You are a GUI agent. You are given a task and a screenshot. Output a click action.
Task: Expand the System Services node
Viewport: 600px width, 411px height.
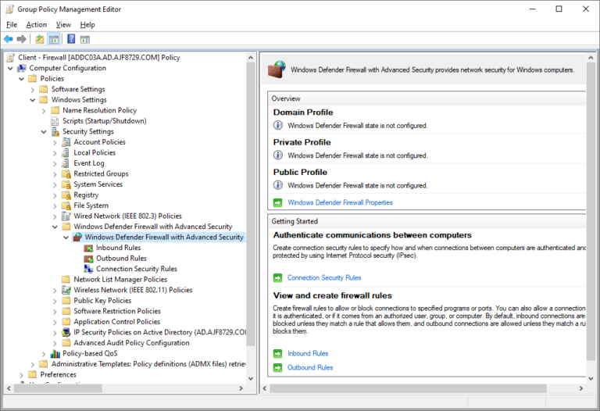pyautogui.click(x=55, y=185)
